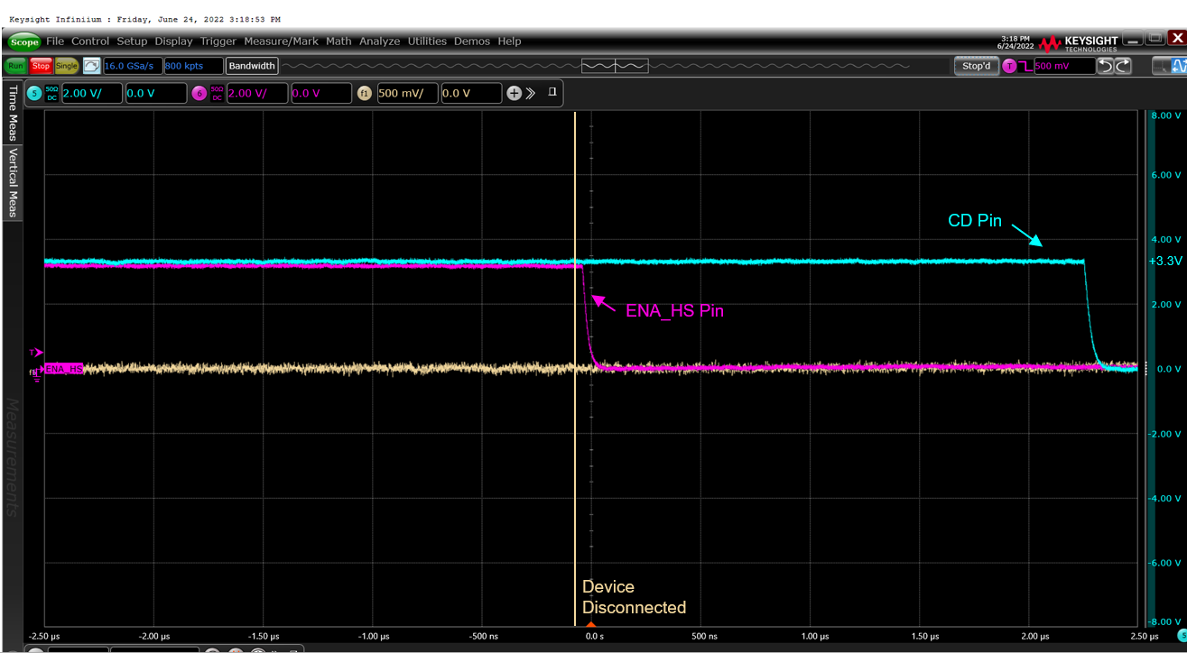Open the f1 math function settings
Image resolution: width=1187 pixels, height=653 pixels.
coord(365,93)
